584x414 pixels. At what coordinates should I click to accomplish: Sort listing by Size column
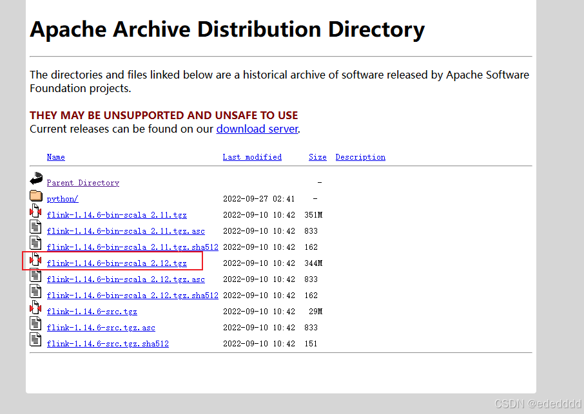(318, 157)
